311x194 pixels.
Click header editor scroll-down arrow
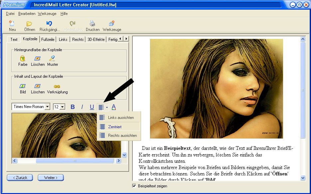coord(124,155)
